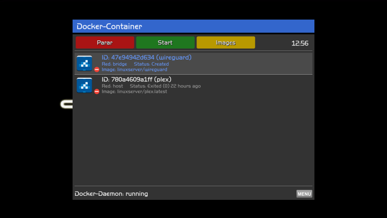Click the wireguard container Docker icon
Image resolution: width=387 pixels, height=218 pixels.
coord(84,63)
